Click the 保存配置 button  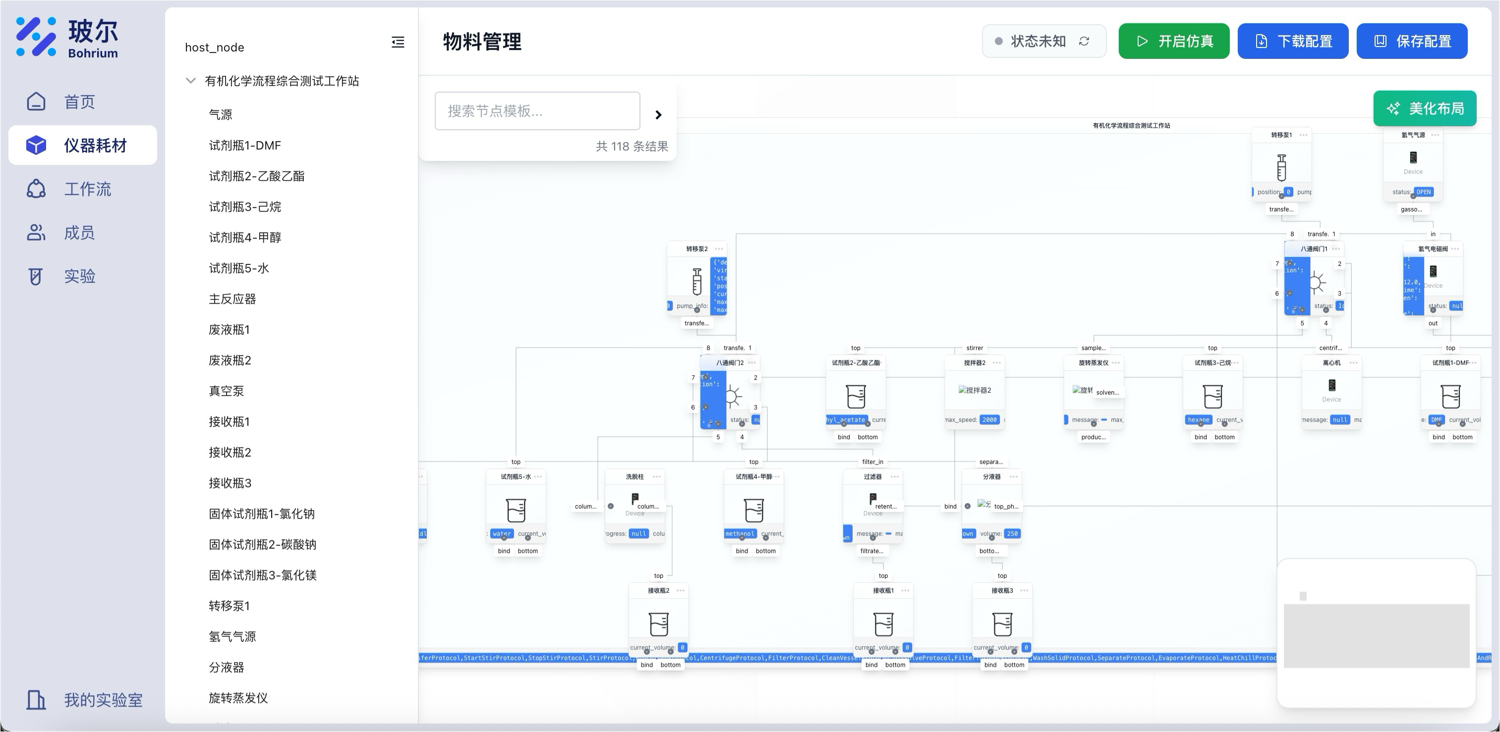coord(1411,41)
